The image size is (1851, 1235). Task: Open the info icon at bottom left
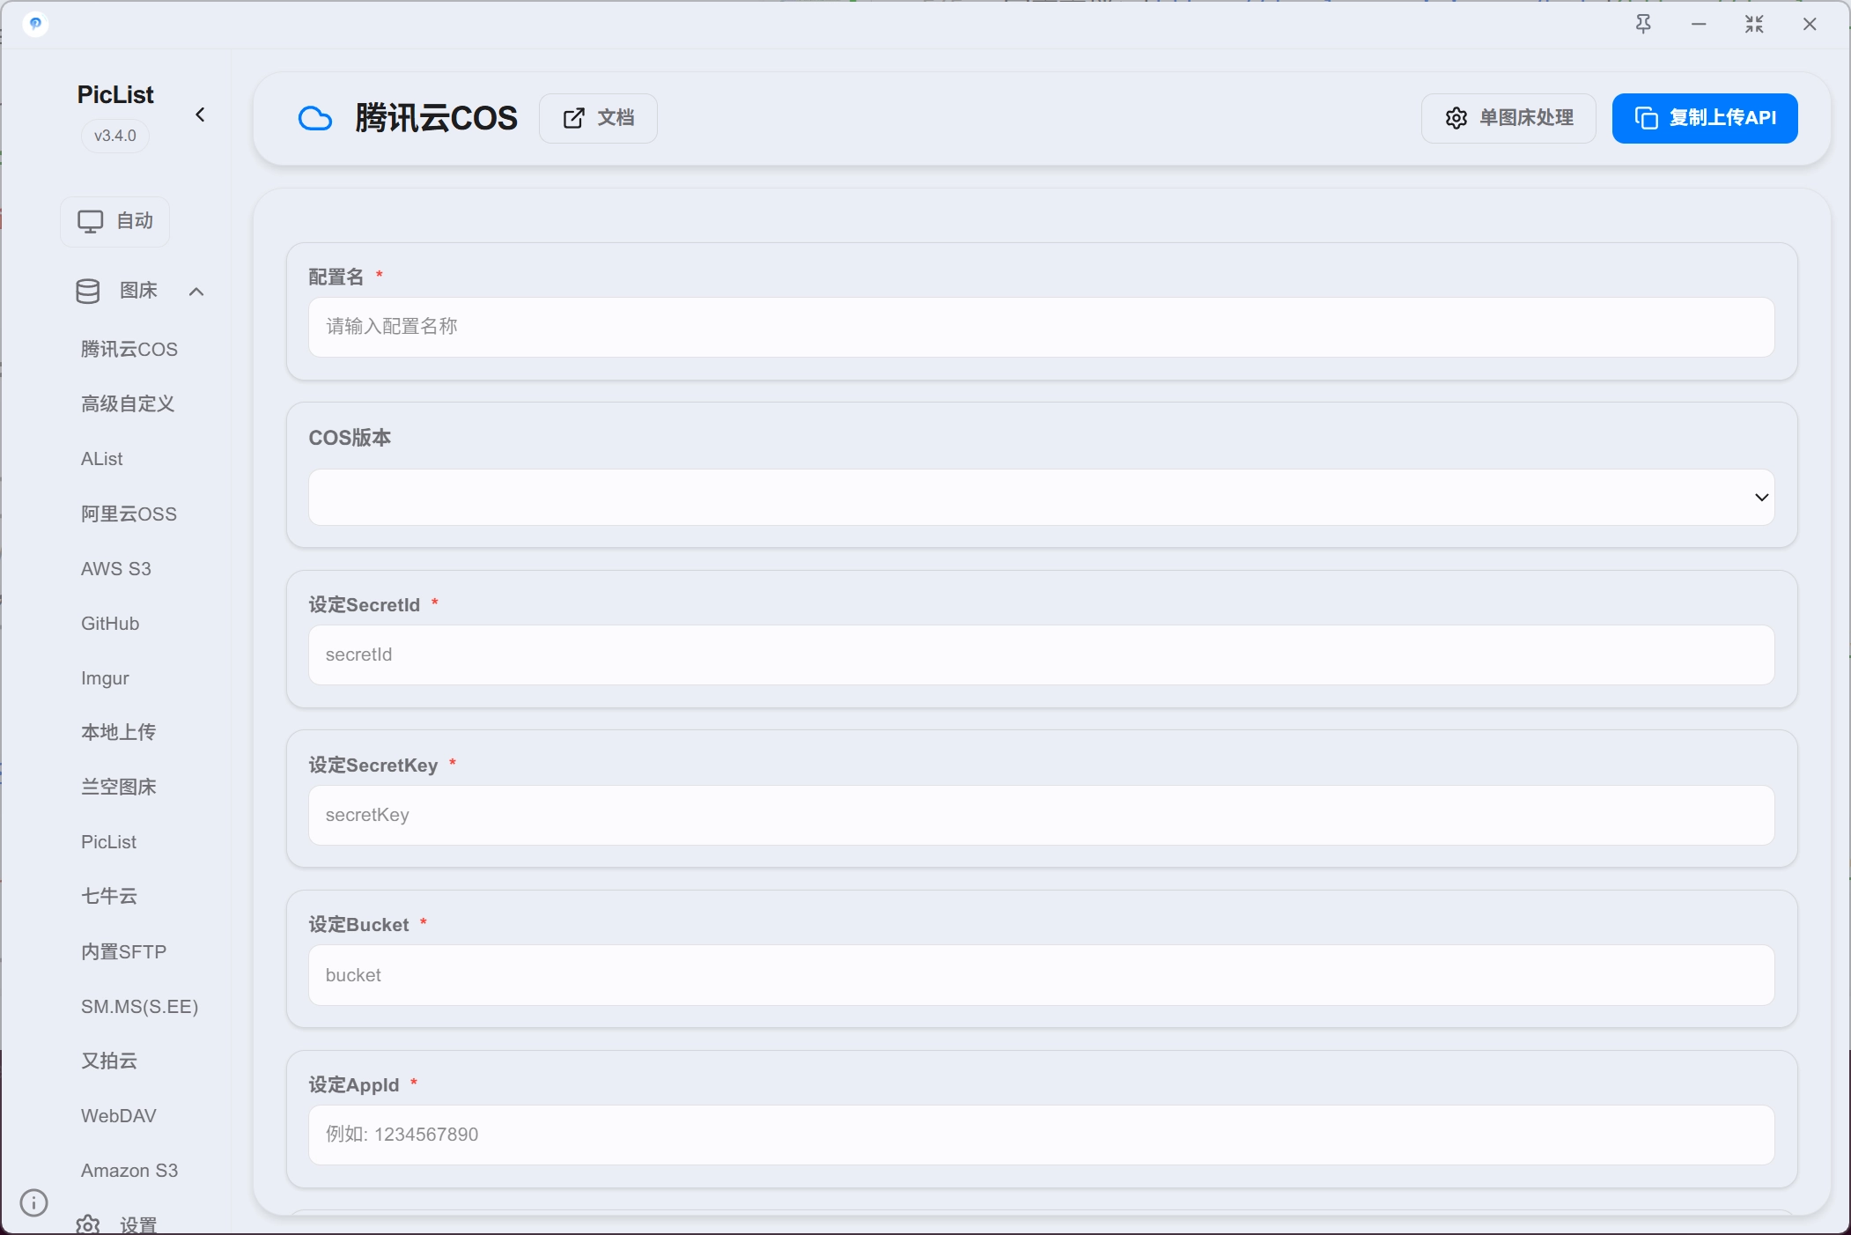(x=33, y=1202)
